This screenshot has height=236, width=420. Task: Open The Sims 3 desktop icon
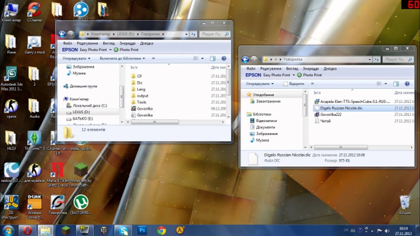(34, 140)
